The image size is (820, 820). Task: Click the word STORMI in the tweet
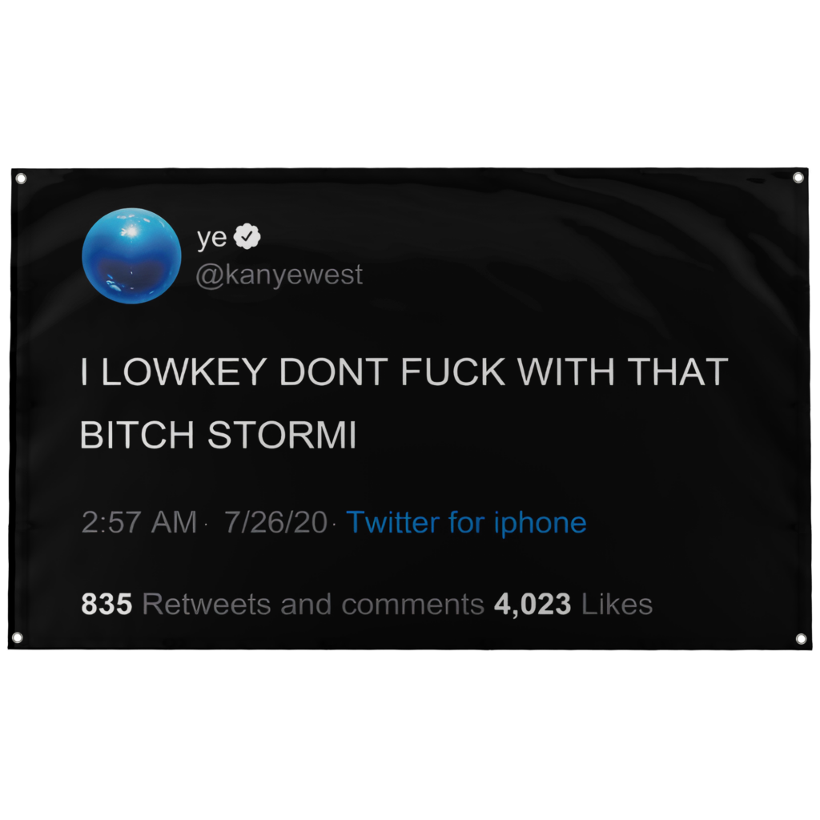coord(283,435)
